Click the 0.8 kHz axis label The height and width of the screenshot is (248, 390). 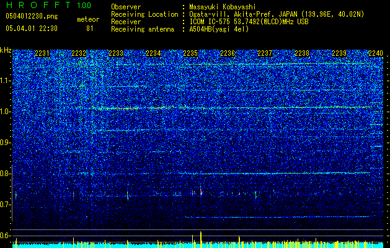5,174
